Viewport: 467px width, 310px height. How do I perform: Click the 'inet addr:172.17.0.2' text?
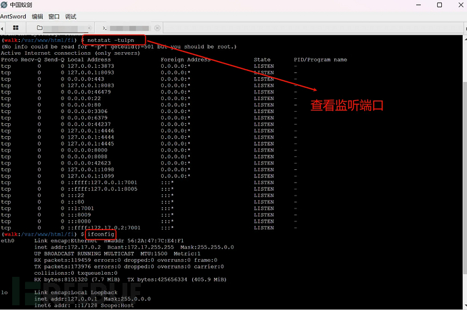tap(67, 248)
